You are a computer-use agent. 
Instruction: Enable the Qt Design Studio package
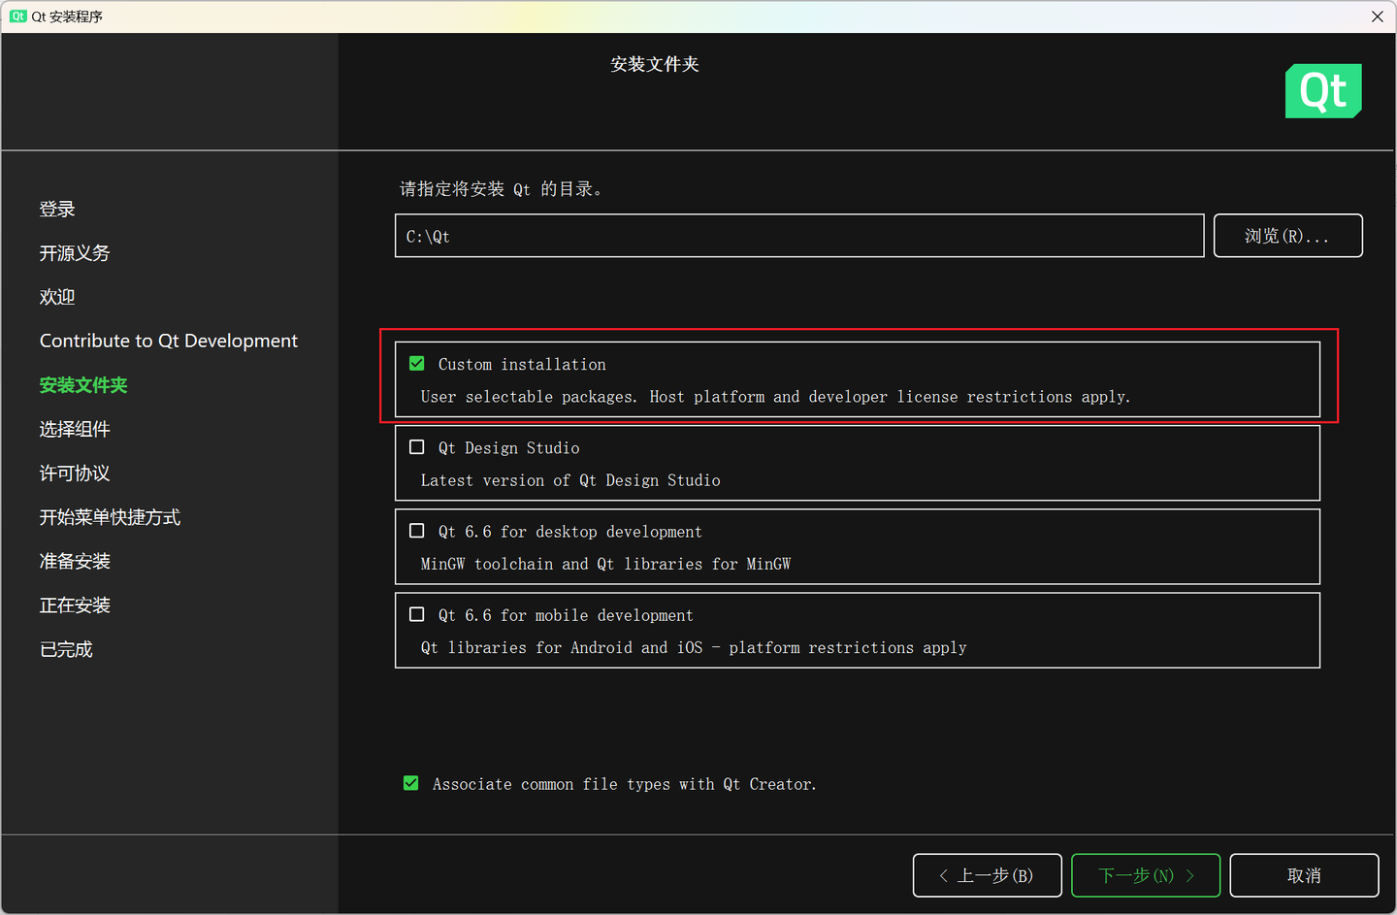click(416, 446)
